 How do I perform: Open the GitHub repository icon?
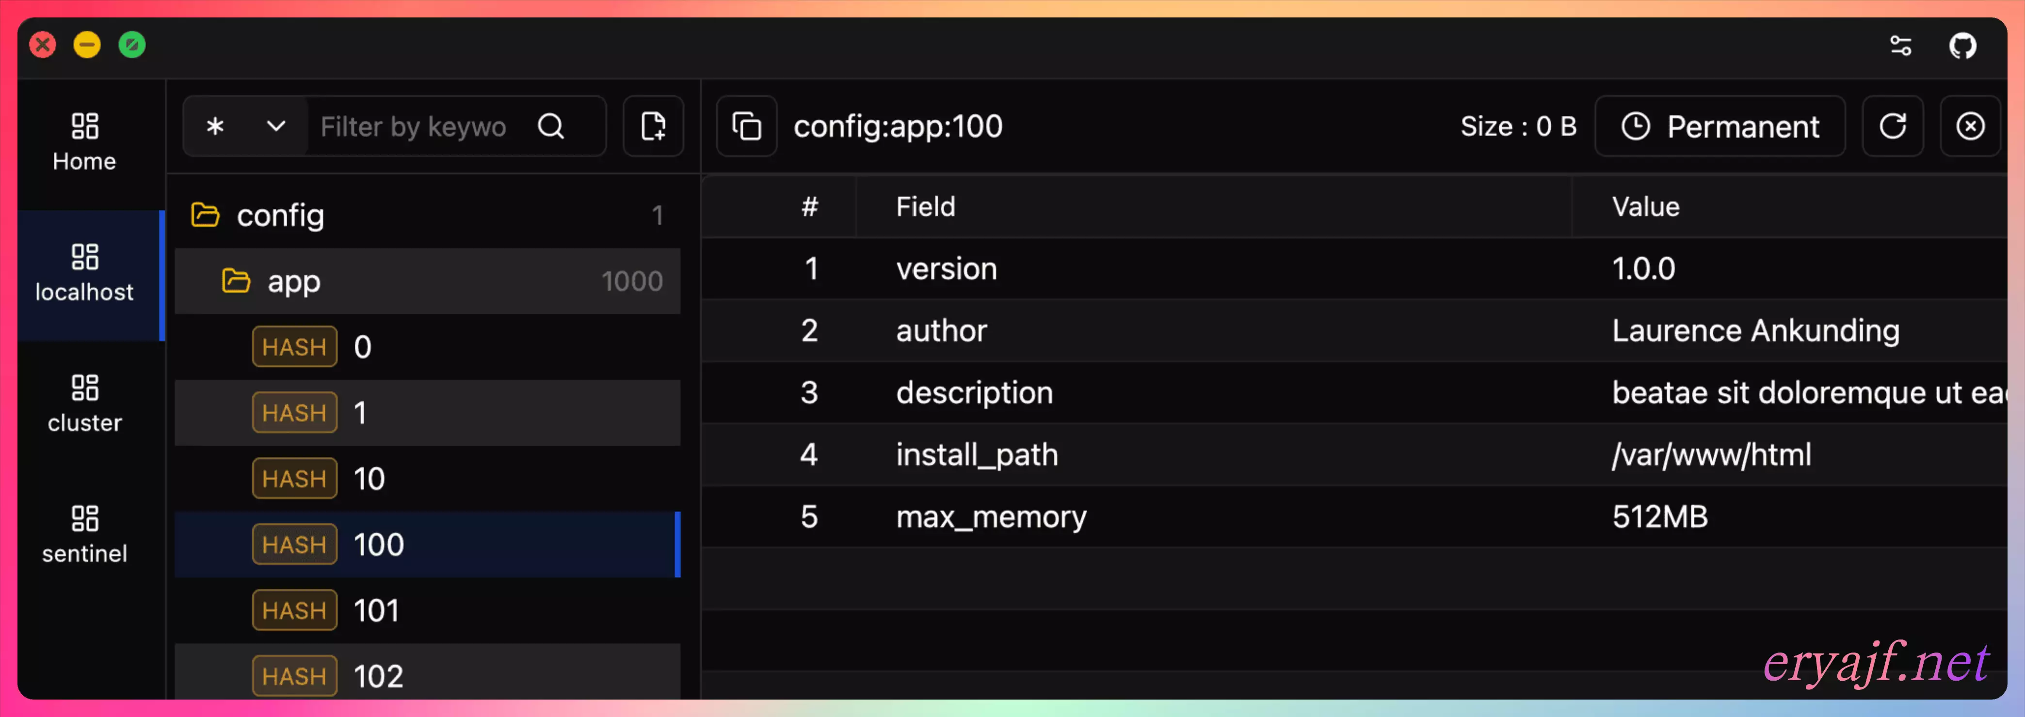click(1962, 46)
